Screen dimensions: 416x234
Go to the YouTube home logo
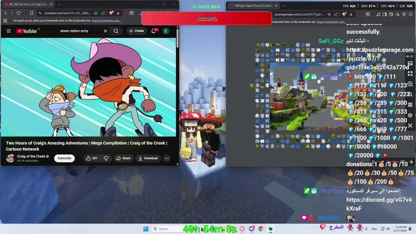(x=27, y=31)
